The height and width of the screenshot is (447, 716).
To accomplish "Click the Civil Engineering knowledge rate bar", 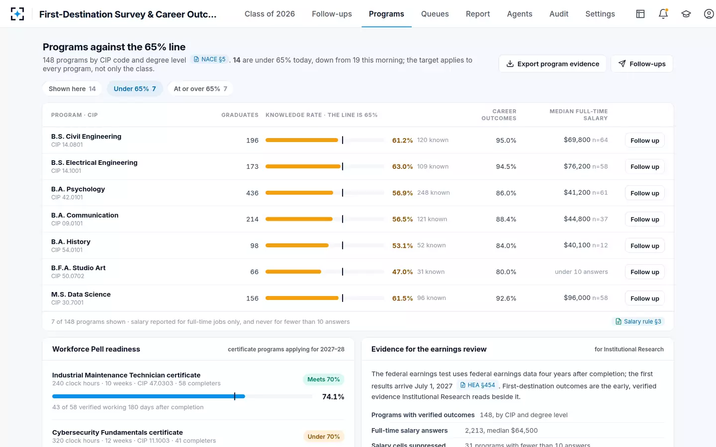I will click(325, 140).
